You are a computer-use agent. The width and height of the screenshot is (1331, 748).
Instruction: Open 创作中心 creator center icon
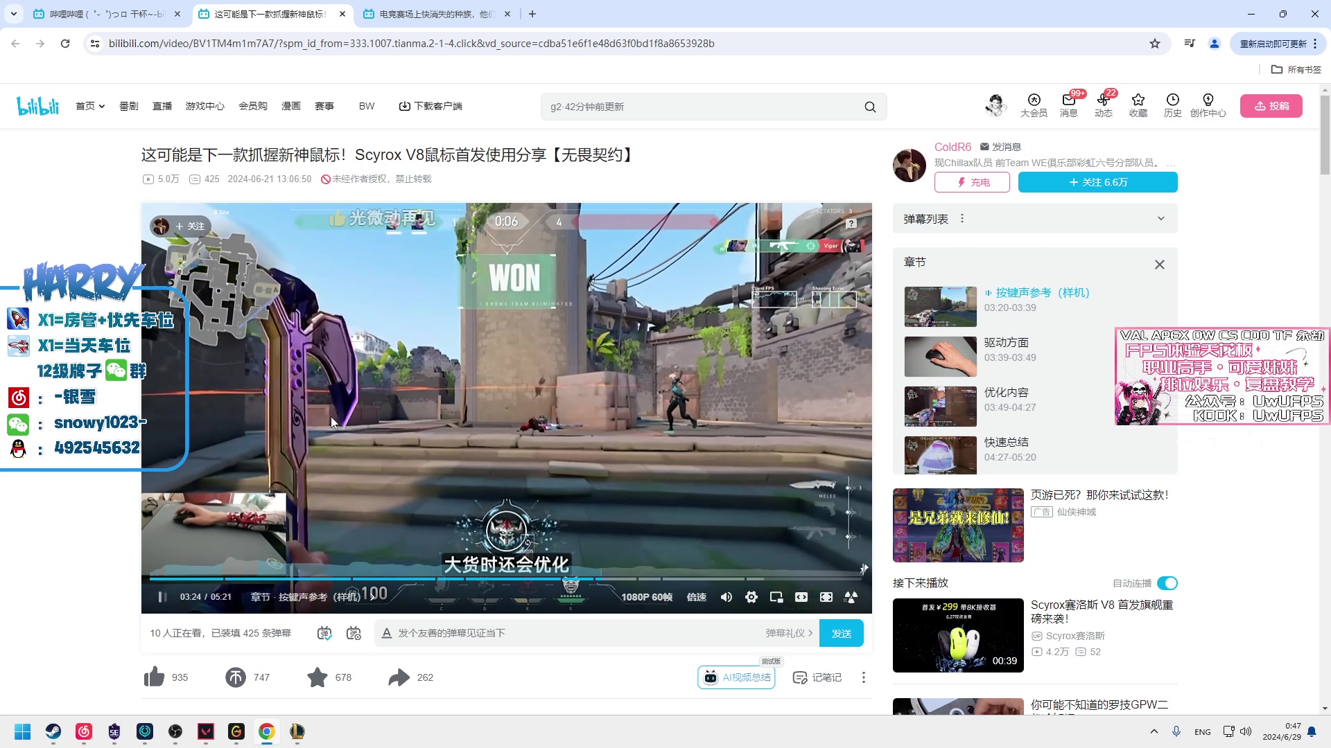coord(1208,105)
